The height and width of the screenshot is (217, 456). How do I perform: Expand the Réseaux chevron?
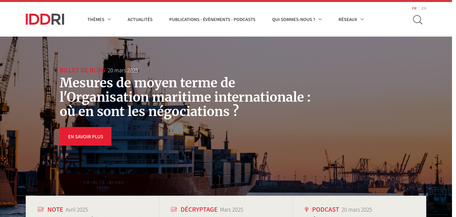coord(362,19)
